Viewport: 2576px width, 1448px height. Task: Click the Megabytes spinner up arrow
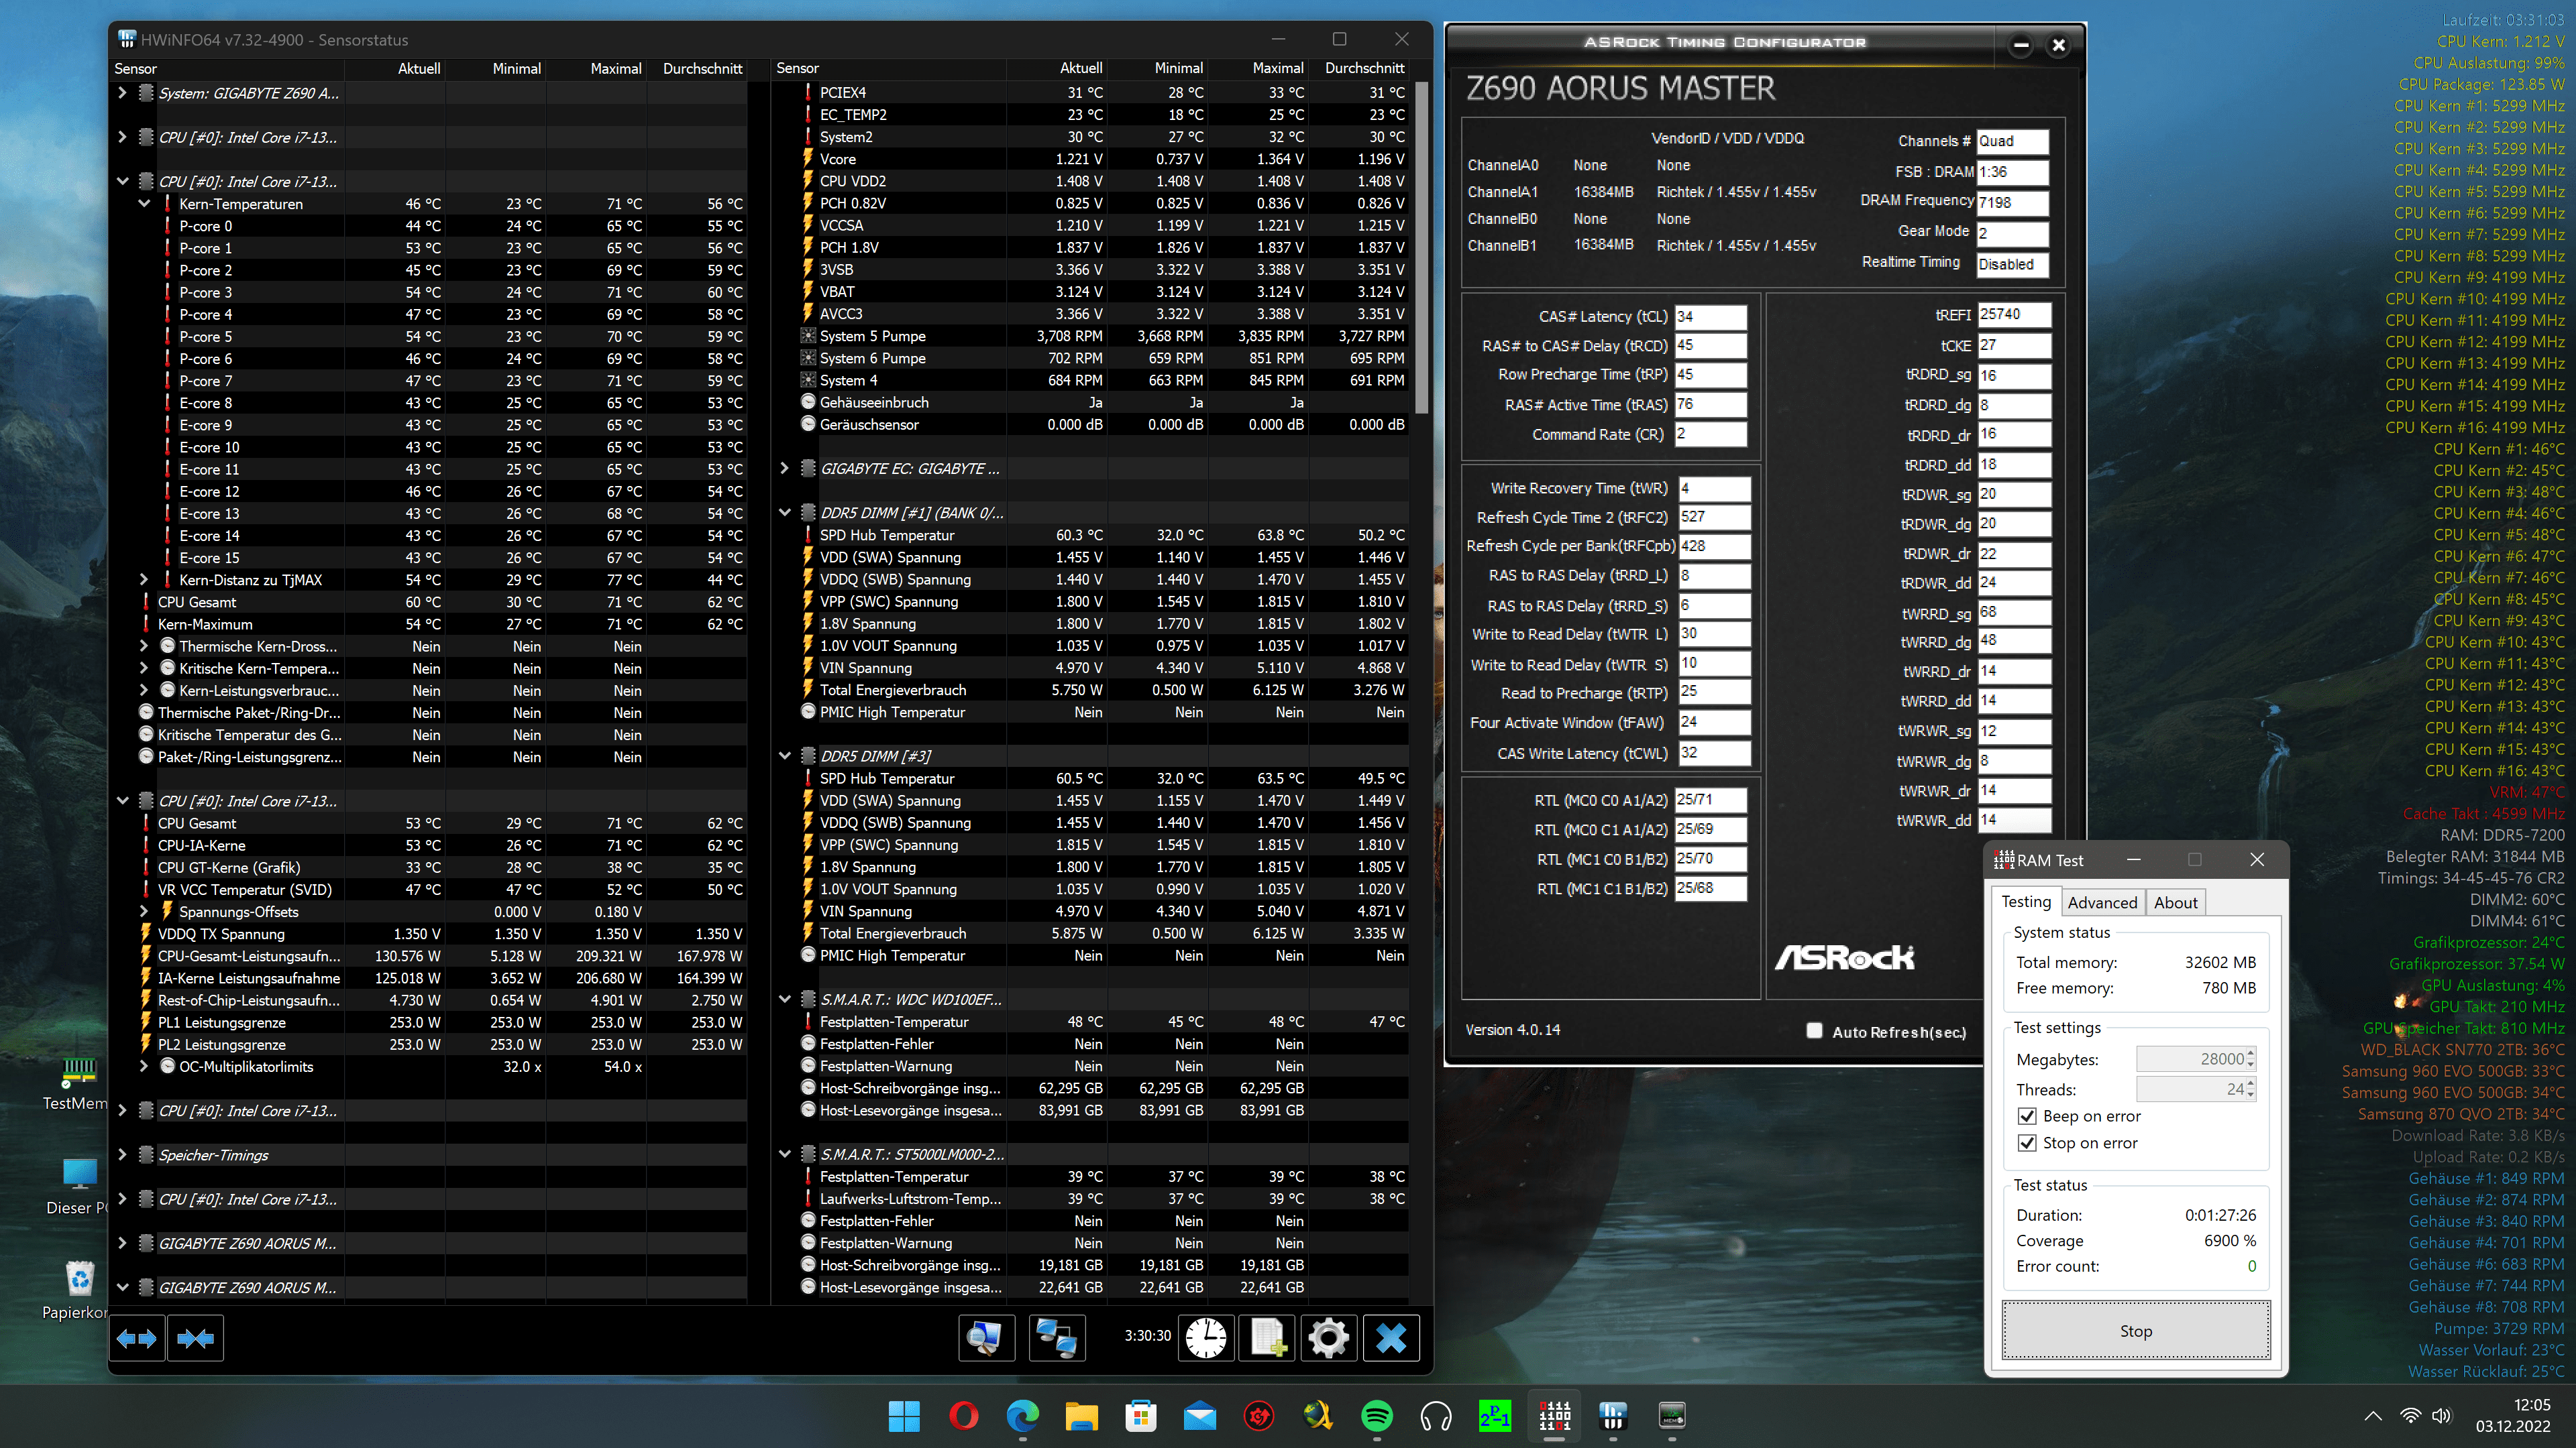click(x=2250, y=1053)
